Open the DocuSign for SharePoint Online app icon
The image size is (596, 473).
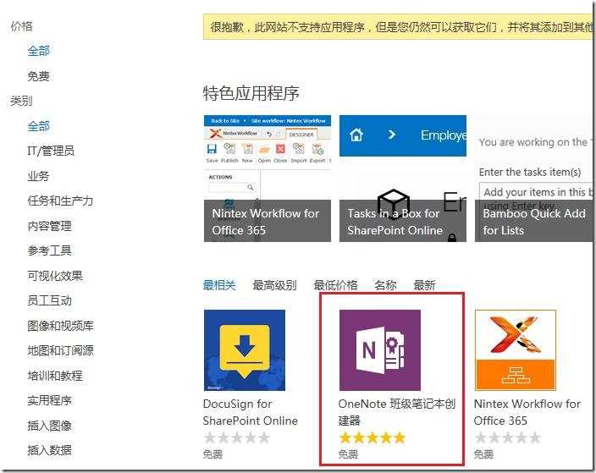point(245,350)
